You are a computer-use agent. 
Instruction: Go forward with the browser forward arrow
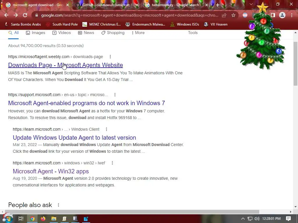click(16, 15)
